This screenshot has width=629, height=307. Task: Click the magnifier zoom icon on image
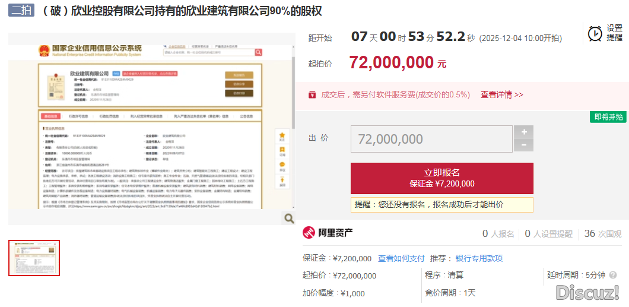pyautogui.click(x=289, y=218)
